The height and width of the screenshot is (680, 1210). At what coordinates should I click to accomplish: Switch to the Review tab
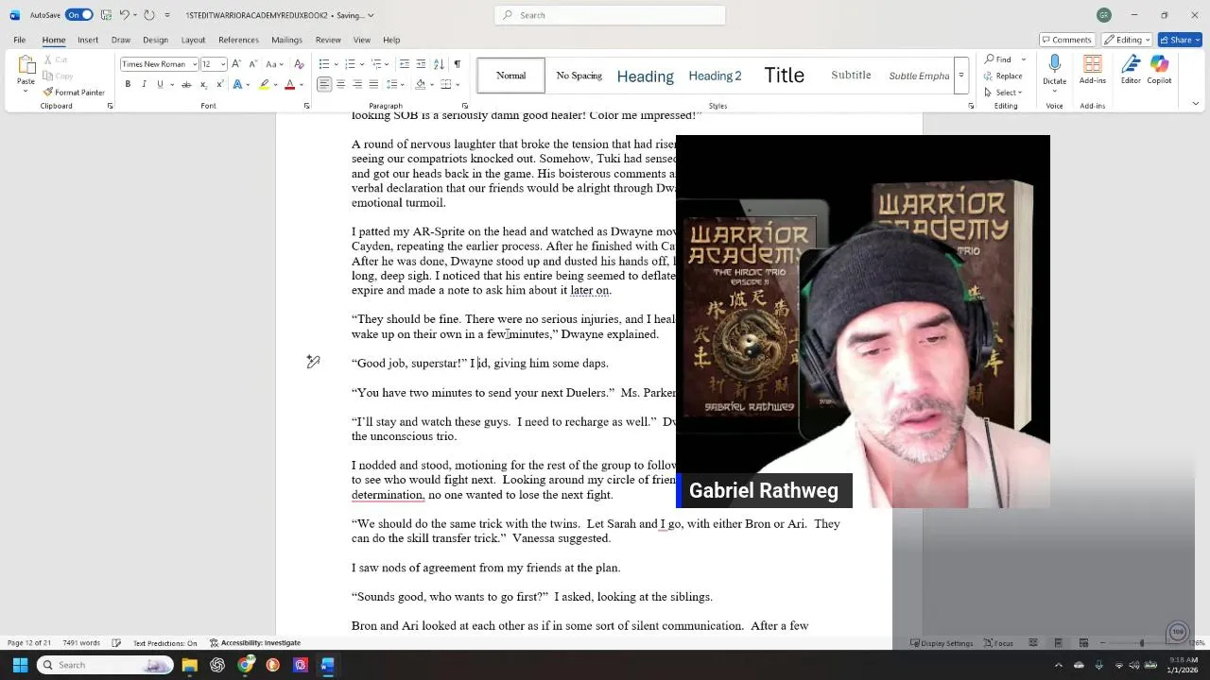coord(328,40)
